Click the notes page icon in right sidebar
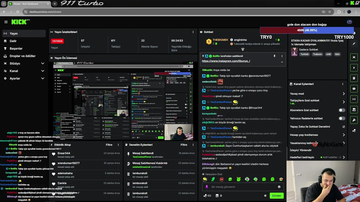Viewport: 360px width, 202px height. (x=354, y=78)
